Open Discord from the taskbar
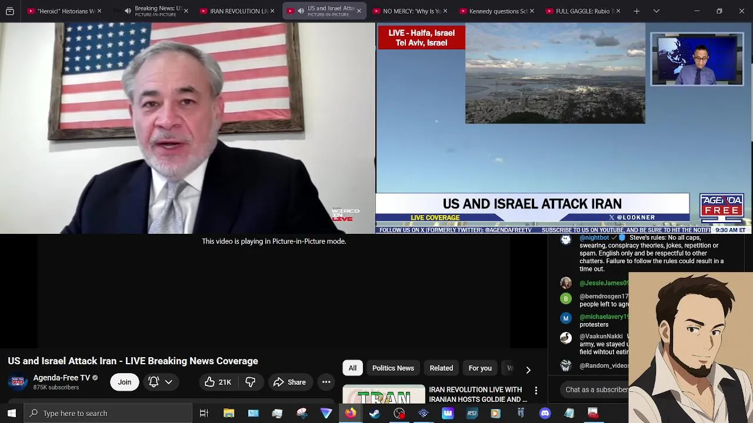Screen dimensions: 753x423 545,413
